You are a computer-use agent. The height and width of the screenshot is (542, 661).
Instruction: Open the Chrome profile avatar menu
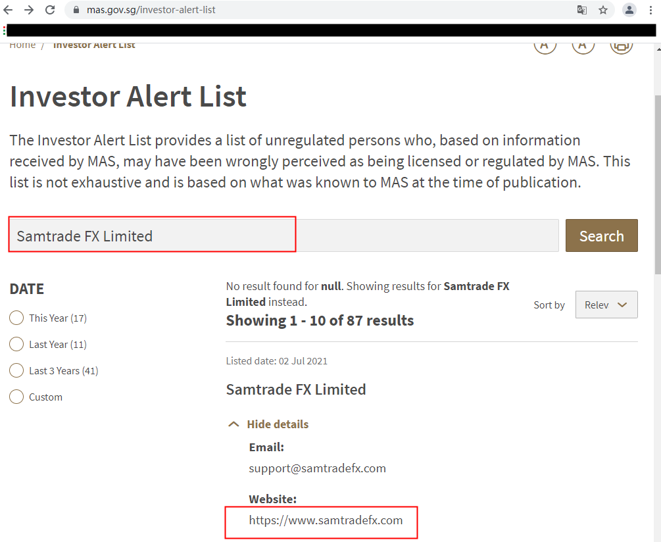(629, 10)
